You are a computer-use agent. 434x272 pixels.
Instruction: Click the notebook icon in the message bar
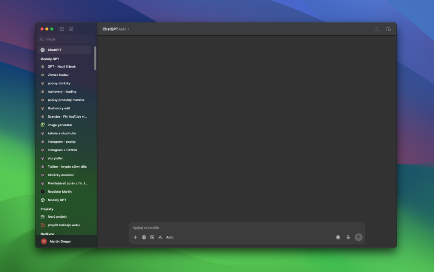[152, 237]
